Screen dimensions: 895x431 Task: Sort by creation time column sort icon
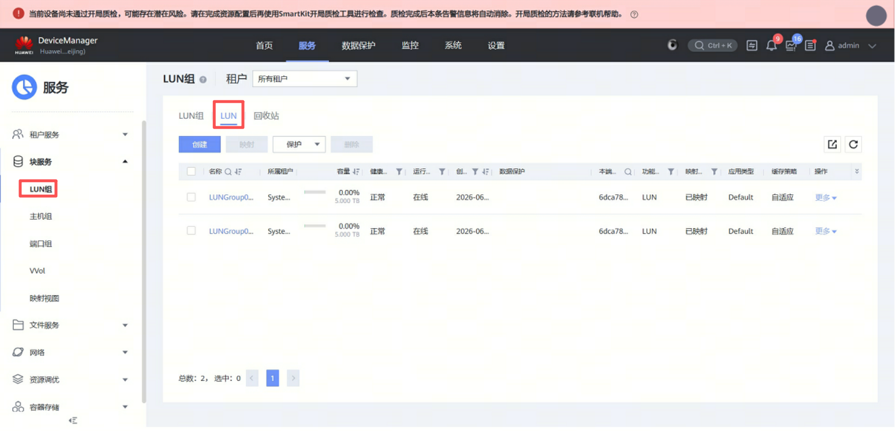pyautogui.click(x=486, y=172)
